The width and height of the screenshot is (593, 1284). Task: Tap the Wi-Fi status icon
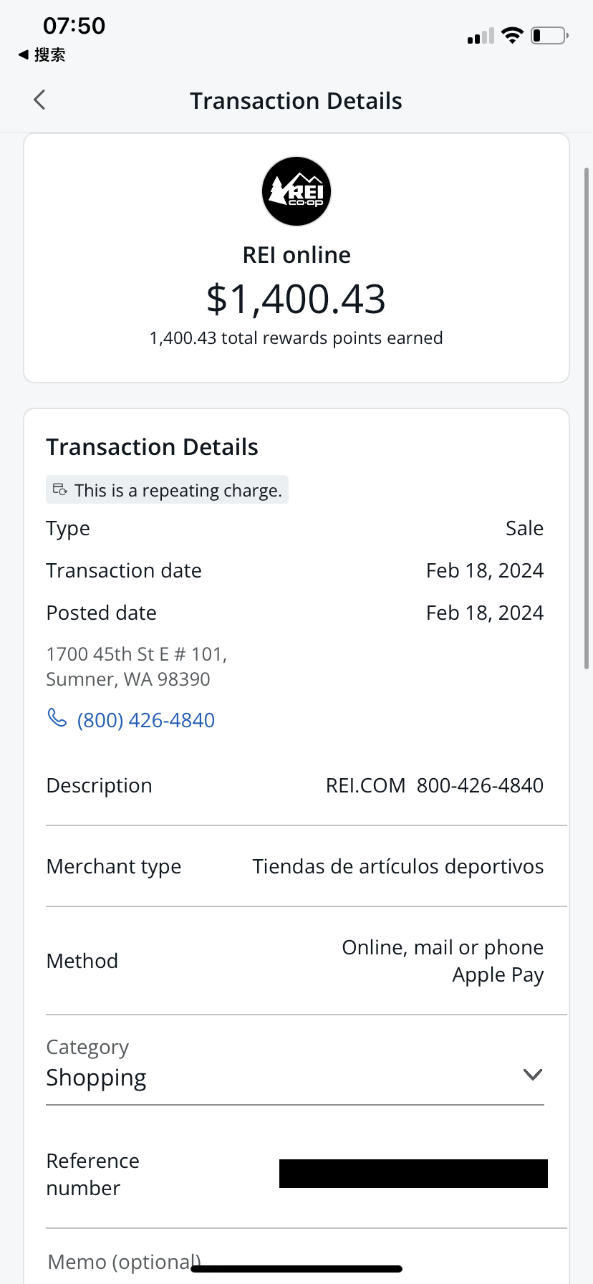pyautogui.click(x=512, y=35)
